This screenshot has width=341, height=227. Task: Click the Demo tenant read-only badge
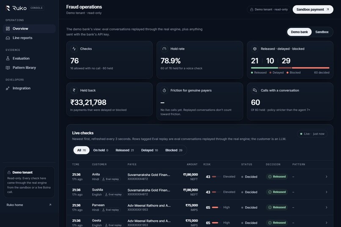coord(269,10)
